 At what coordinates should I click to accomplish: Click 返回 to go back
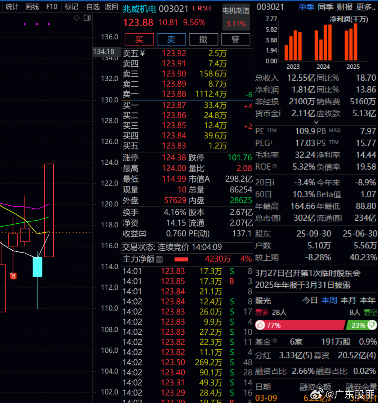[111, 6]
